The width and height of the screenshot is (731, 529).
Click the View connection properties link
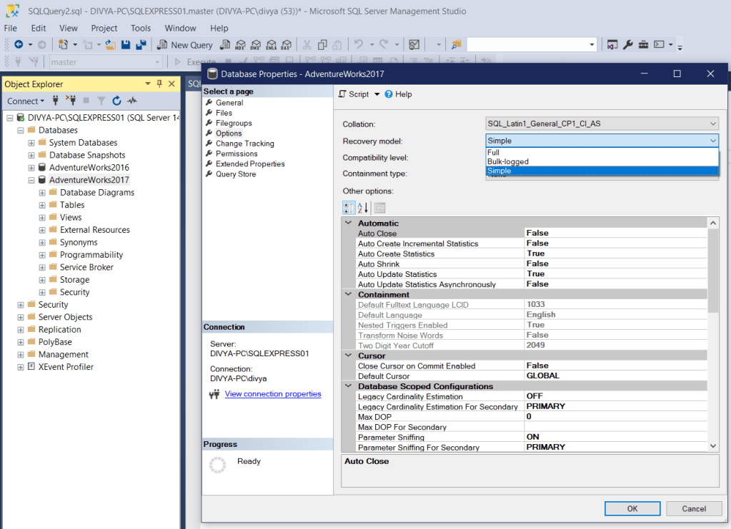click(x=273, y=394)
